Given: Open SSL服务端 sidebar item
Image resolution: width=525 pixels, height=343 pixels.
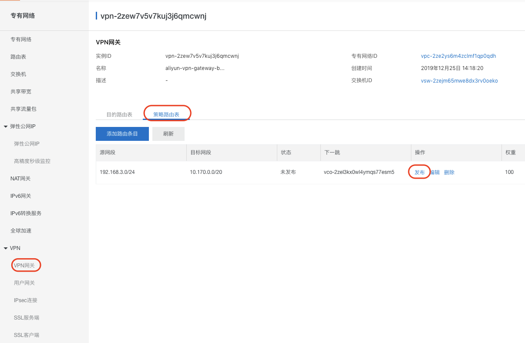Looking at the screenshot, I should pos(27,318).
